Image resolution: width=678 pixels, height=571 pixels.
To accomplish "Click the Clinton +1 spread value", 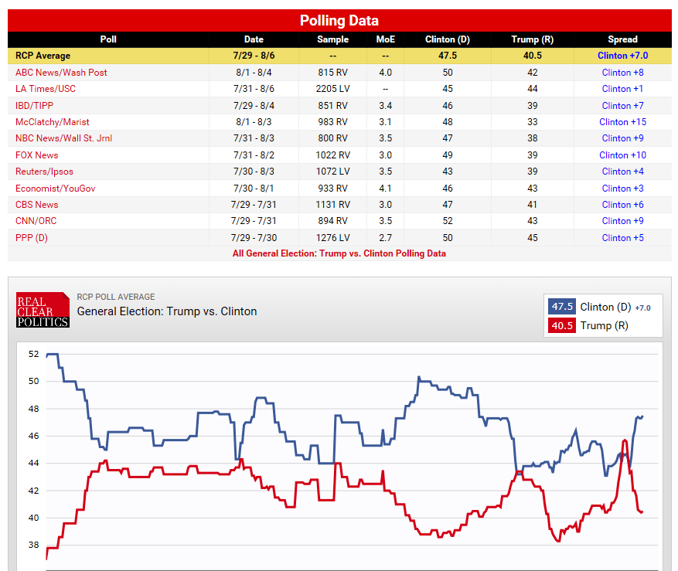I will click(622, 89).
